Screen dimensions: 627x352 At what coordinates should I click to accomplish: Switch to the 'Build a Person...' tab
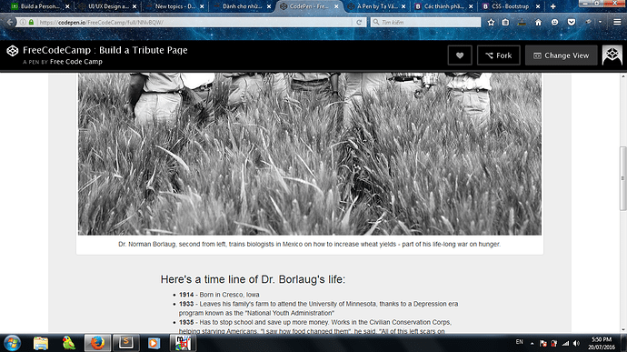(40, 6)
